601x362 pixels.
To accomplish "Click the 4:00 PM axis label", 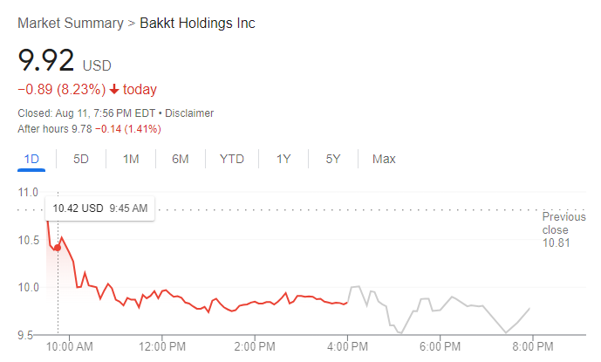I will coord(347,346).
